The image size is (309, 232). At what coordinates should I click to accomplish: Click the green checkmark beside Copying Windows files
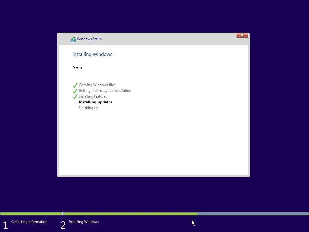tap(75, 85)
